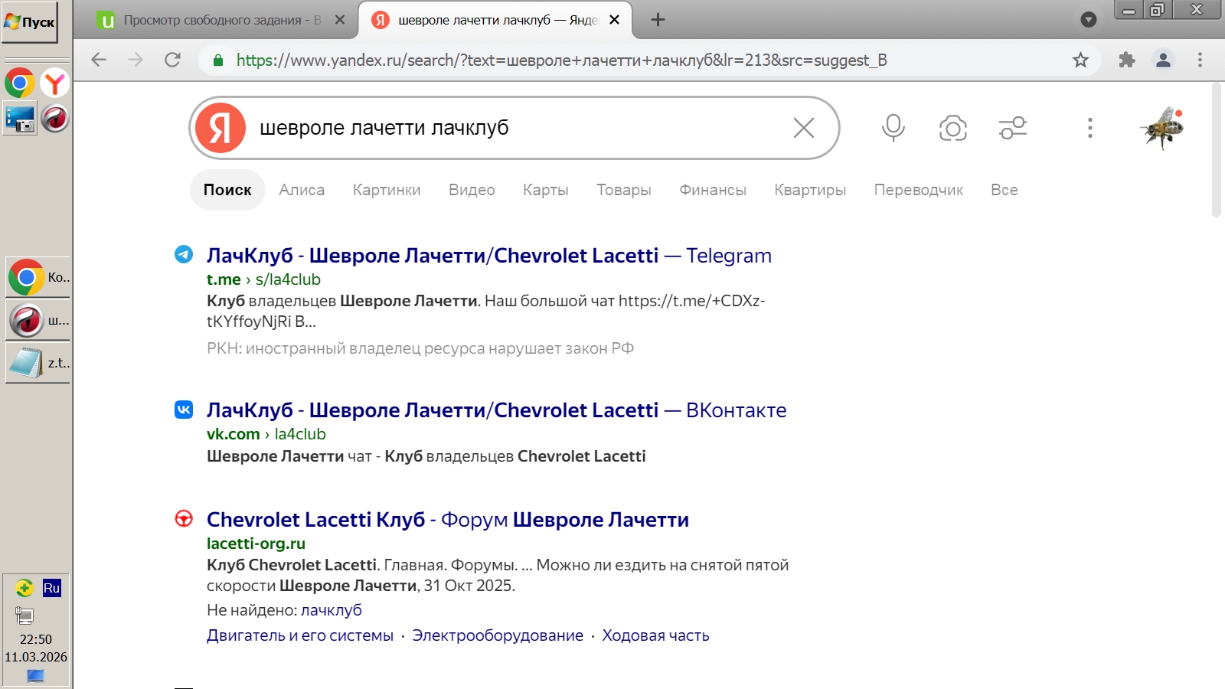Viewport: 1225px width, 689px height.
Task: Open the Chrome profile avatar icon
Action: pos(1163,60)
